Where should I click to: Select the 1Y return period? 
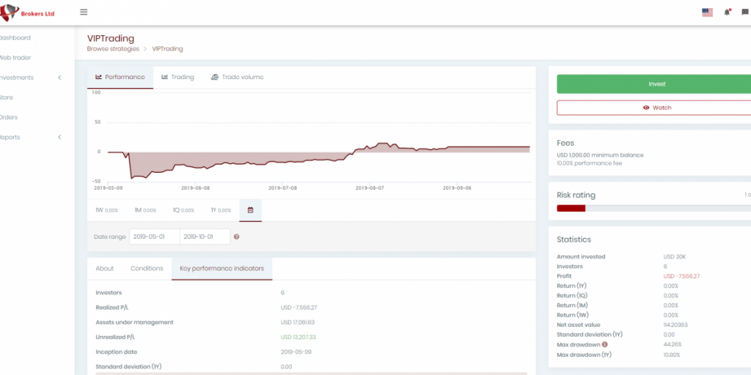(221, 210)
